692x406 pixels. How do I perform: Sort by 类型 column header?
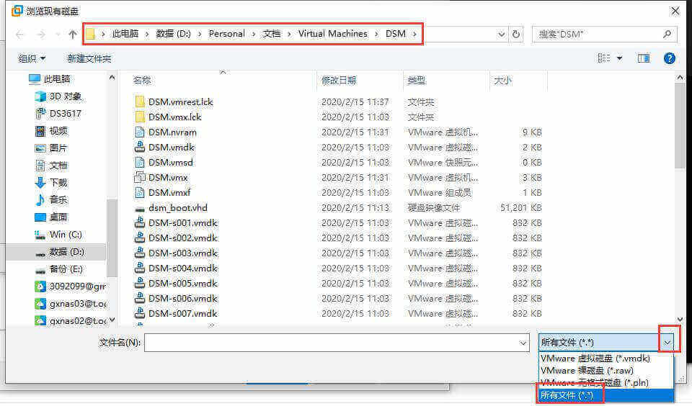[x=416, y=80]
